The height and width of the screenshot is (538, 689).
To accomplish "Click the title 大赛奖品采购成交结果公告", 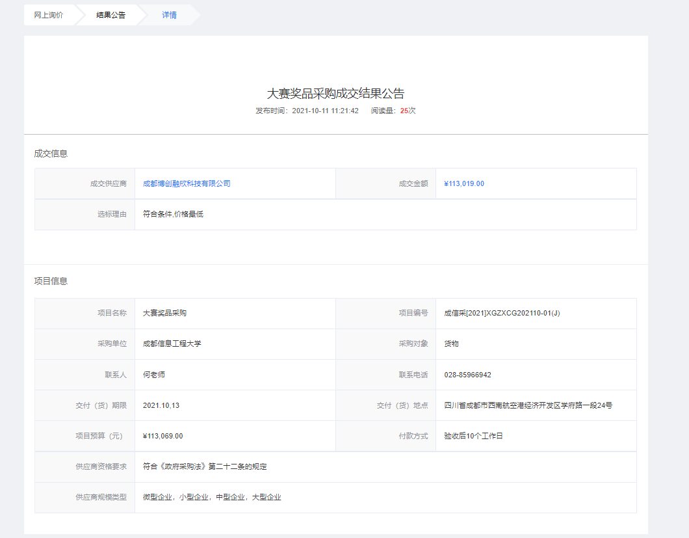I will (335, 93).
